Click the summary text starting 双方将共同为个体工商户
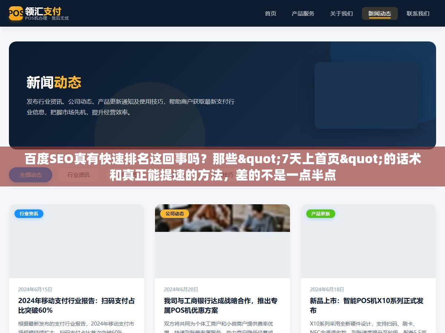 pyautogui.click(x=219, y=327)
